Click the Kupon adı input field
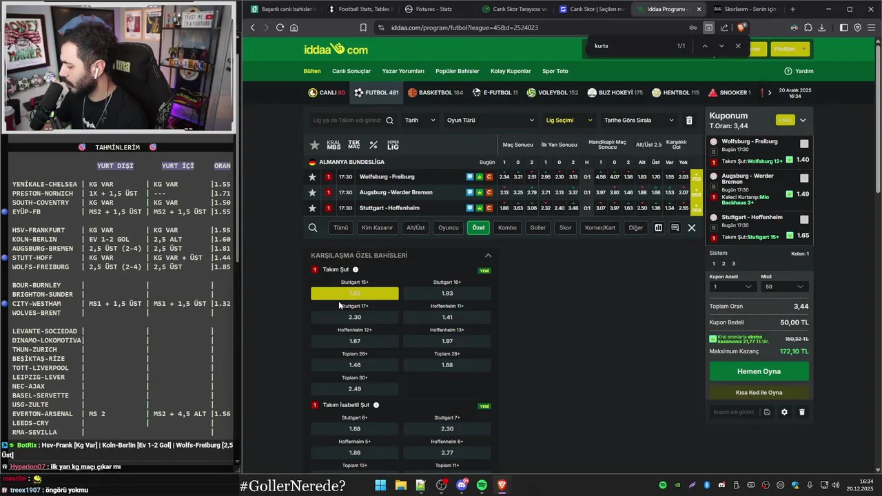 (734, 412)
